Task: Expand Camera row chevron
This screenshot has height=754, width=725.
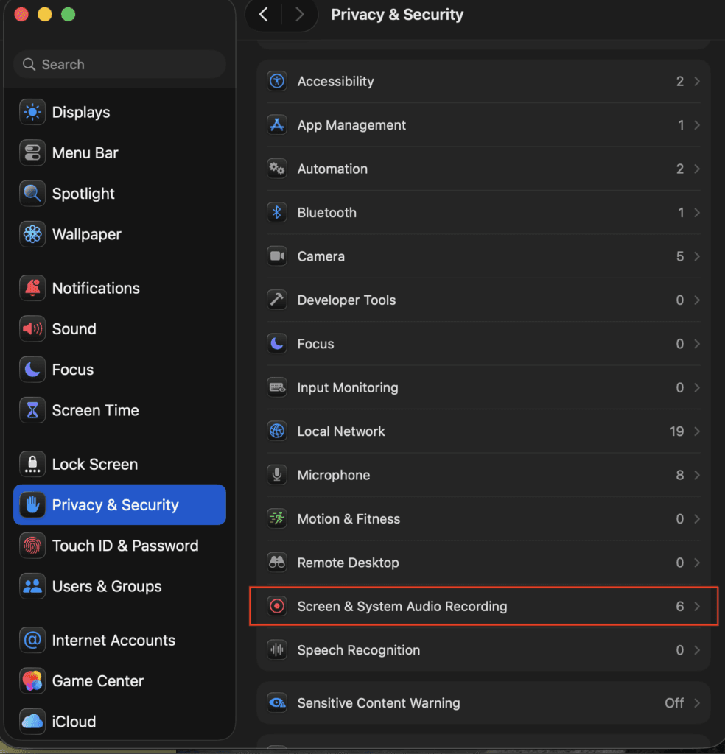Action: (x=696, y=256)
